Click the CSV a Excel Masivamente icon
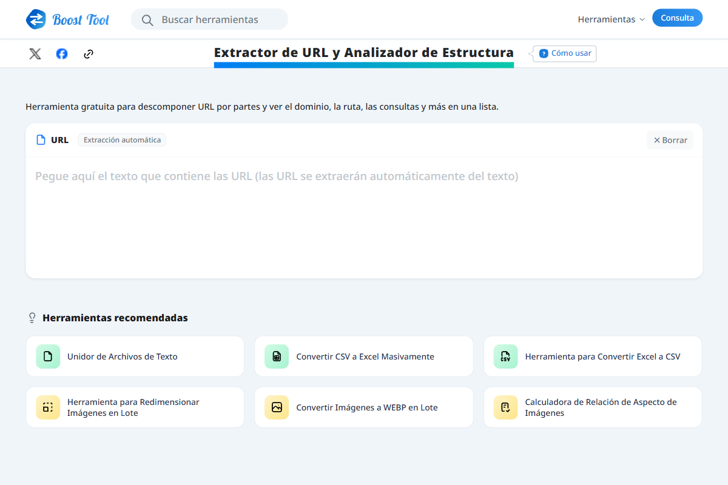Screen dimensions: 728x485 277,356
